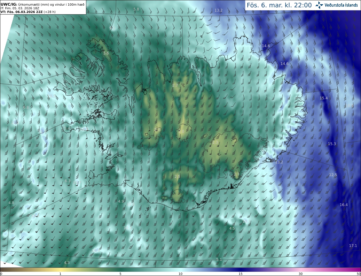Click the 3.6 value over the Westfjords

[x=106, y=53]
